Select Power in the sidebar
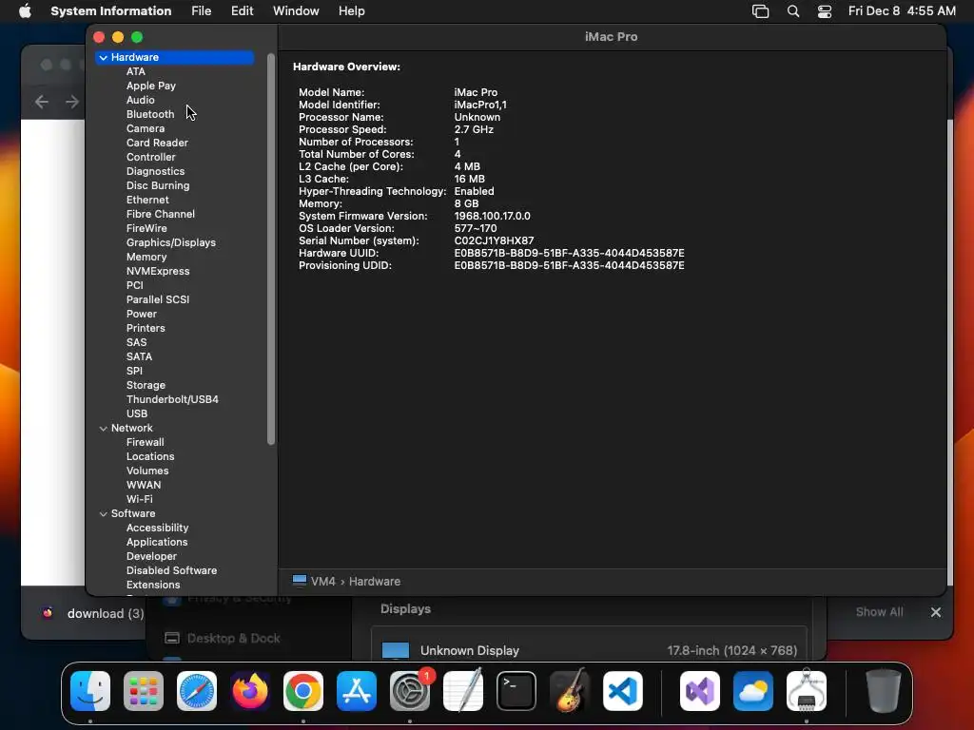974x730 pixels. (142, 314)
